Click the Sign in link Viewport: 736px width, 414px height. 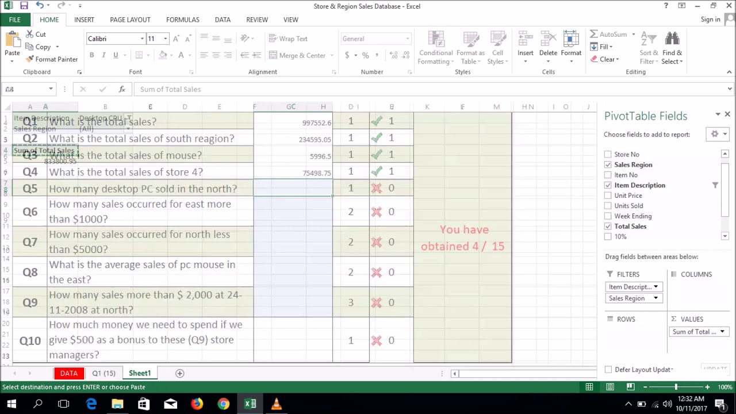tap(711, 20)
